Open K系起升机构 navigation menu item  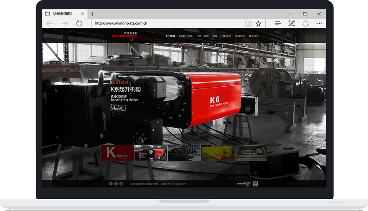pos(186,36)
